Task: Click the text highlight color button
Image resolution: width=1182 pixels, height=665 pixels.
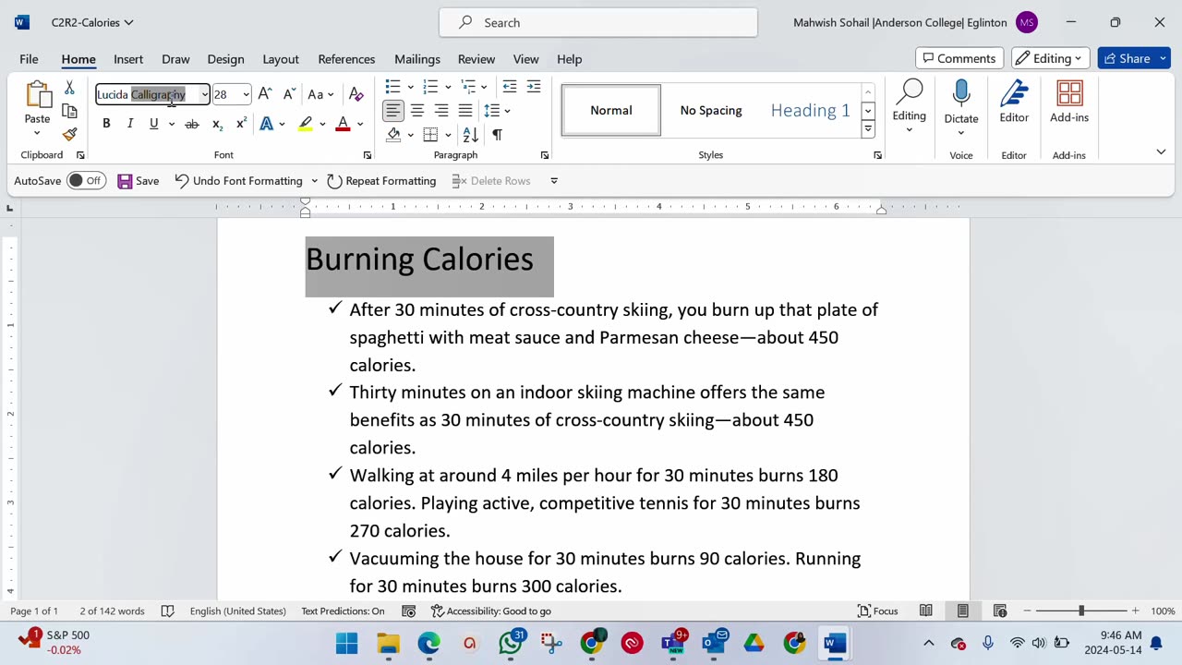Action: tap(306, 124)
